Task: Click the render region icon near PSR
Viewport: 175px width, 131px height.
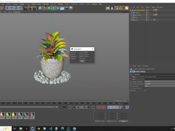Action: 108,8
